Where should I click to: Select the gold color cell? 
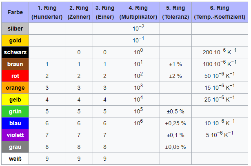tap(15, 40)
